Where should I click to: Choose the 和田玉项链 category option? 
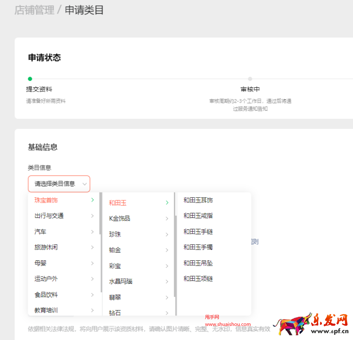pyautogui.click(x=199, y=279)
